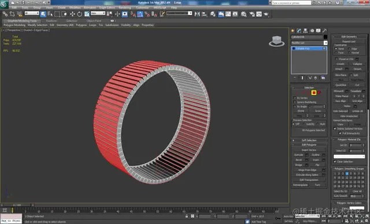Screen dimensions: 370x224
Task: Open the Rendering menu
Action: click(x=125, y=7)
